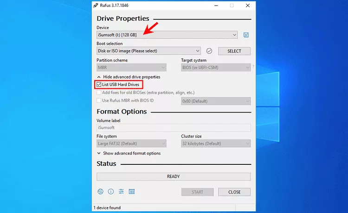Show the log window icon
This screenshot has height=213, width=348.
click(x=132, y=192)
